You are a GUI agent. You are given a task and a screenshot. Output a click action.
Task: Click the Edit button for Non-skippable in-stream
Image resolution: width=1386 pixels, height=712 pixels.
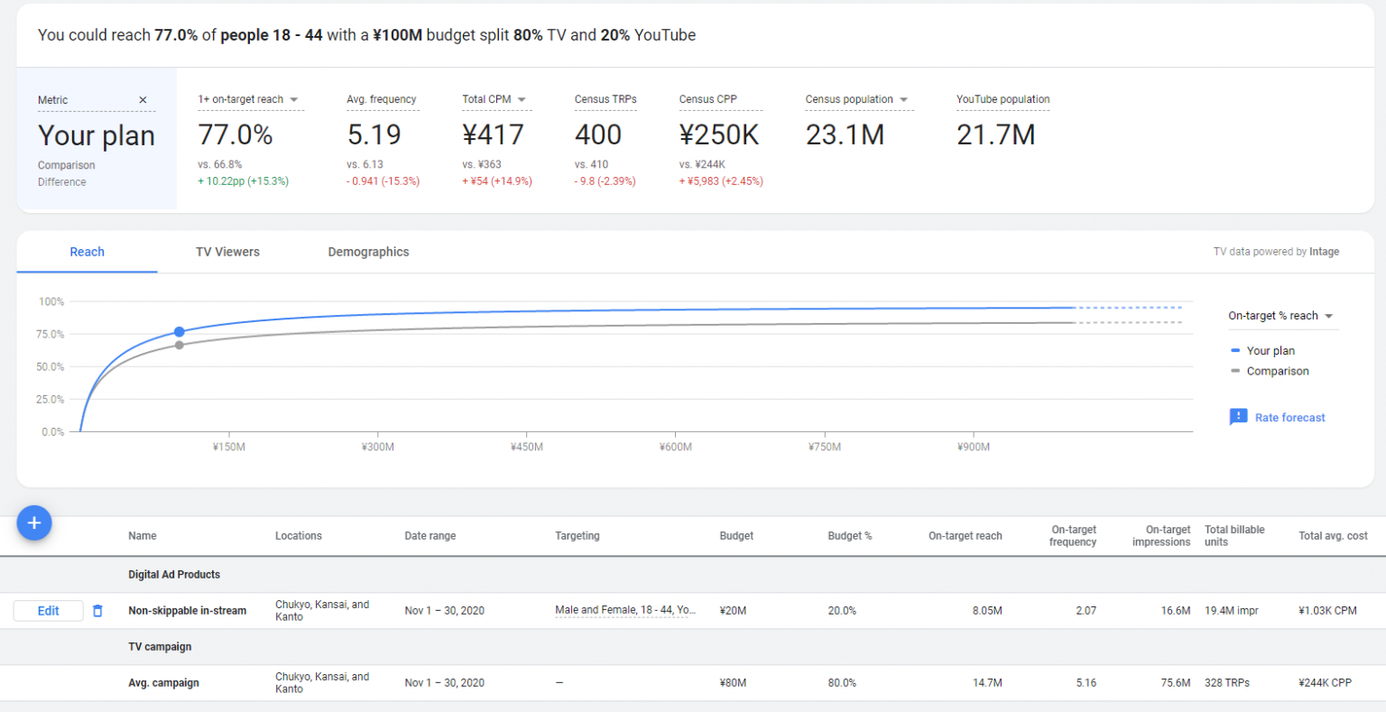tap(47, 610)
